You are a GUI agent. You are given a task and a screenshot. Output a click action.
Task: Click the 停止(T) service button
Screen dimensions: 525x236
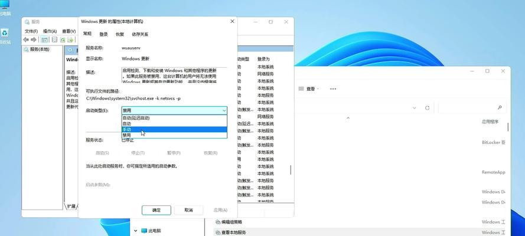[x=138, y=153]
